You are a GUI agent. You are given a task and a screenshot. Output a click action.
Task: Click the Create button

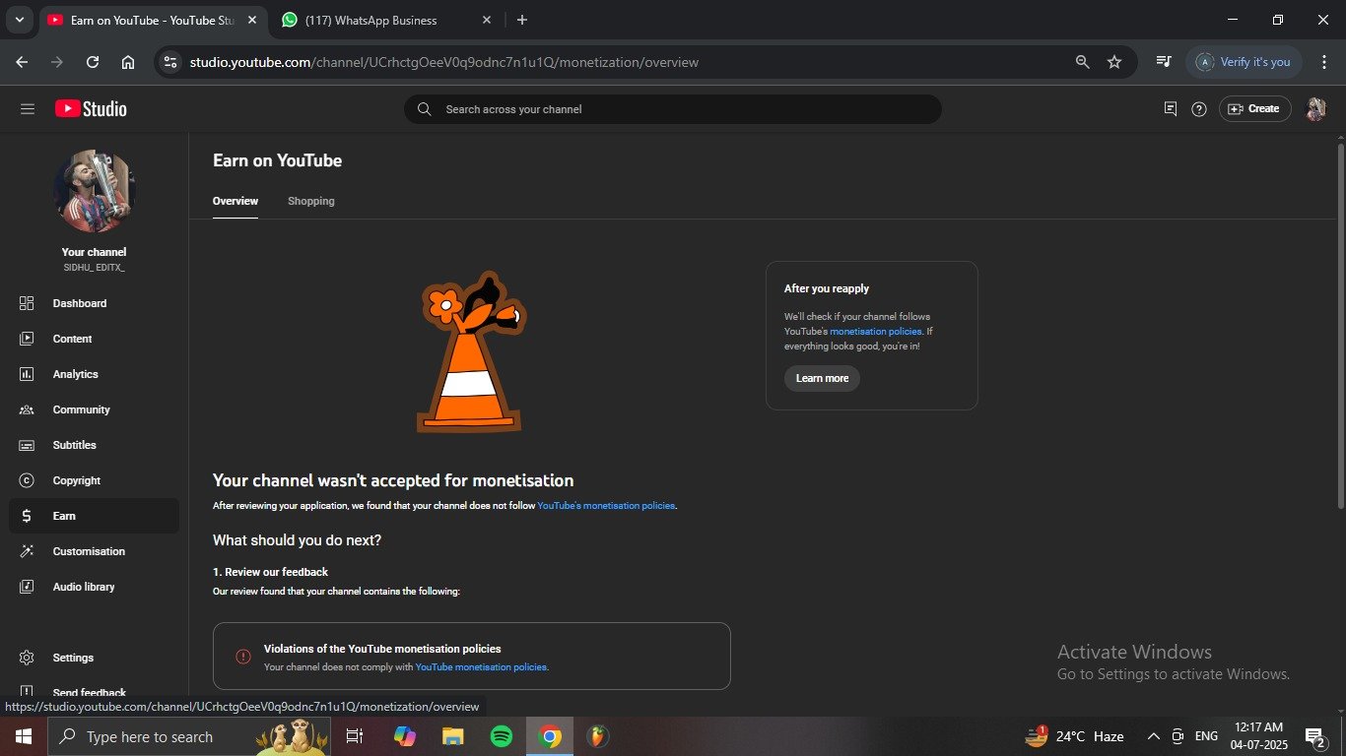(1255, 109)
